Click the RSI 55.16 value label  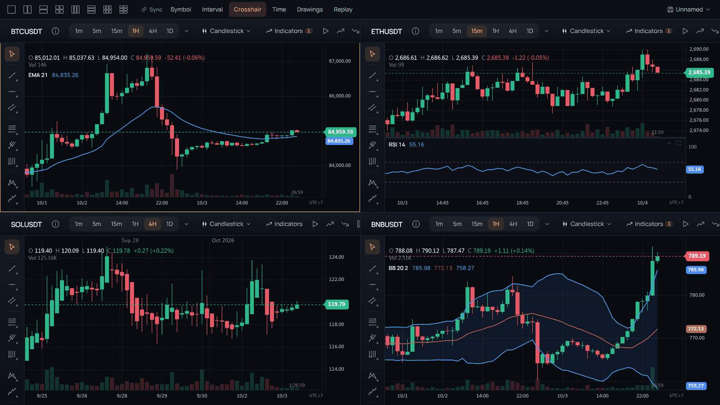click(694, 169)
